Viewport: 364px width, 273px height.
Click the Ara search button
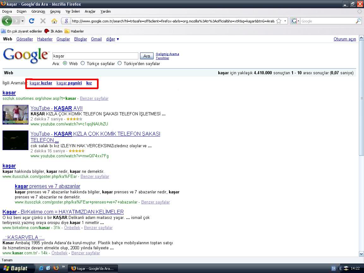click(x=147, y=56)
